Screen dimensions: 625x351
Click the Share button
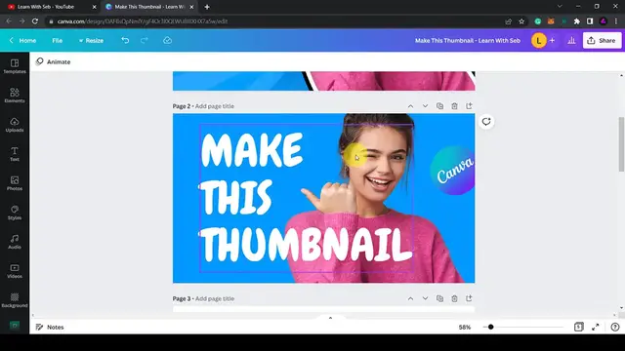602,41
